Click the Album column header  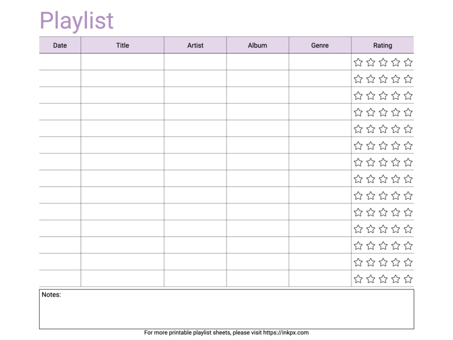point(258,45)
